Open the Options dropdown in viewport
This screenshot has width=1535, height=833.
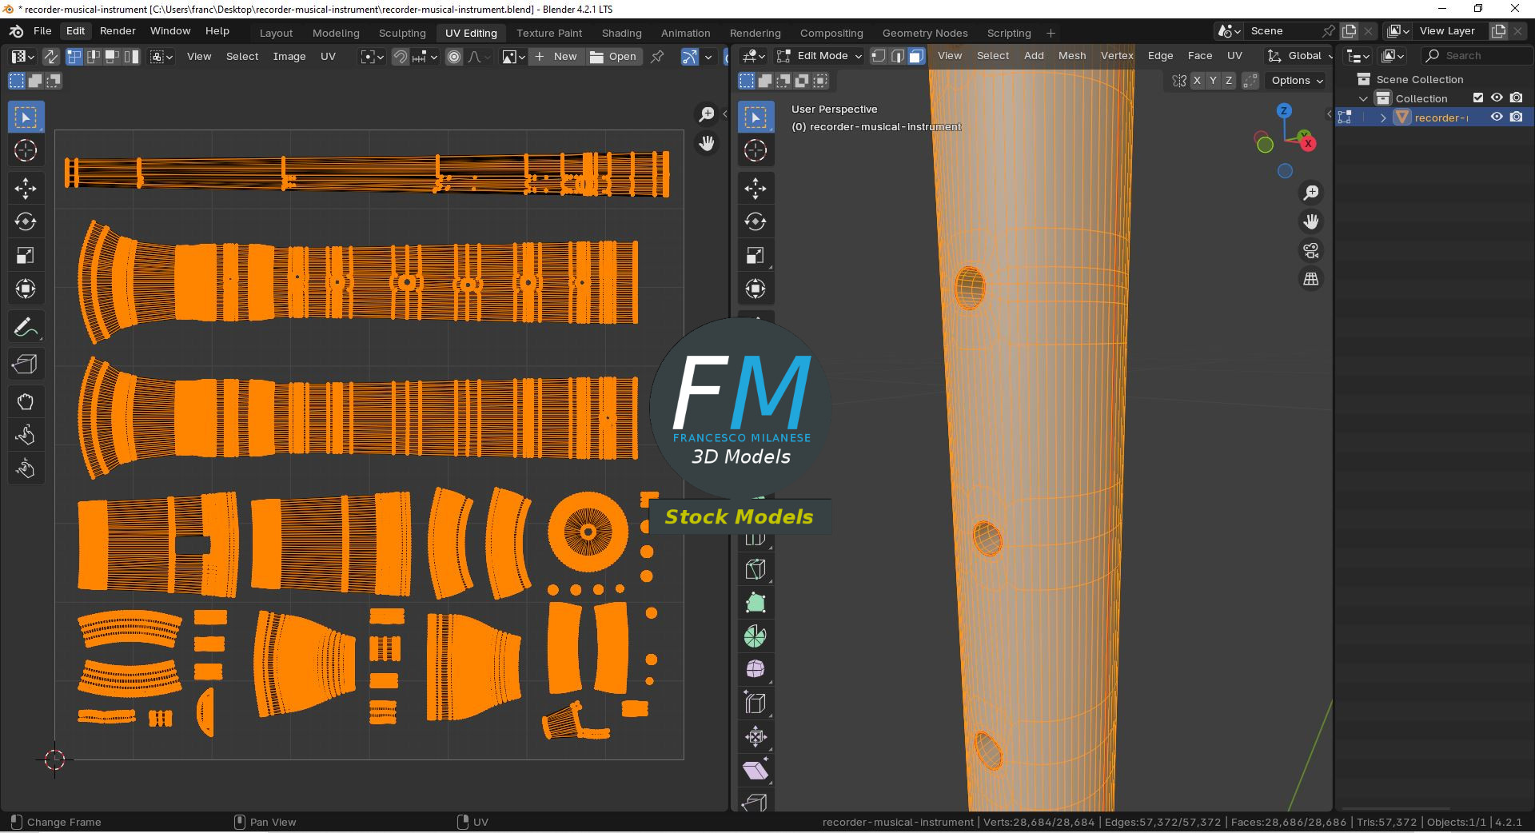tap(1297, 81)
